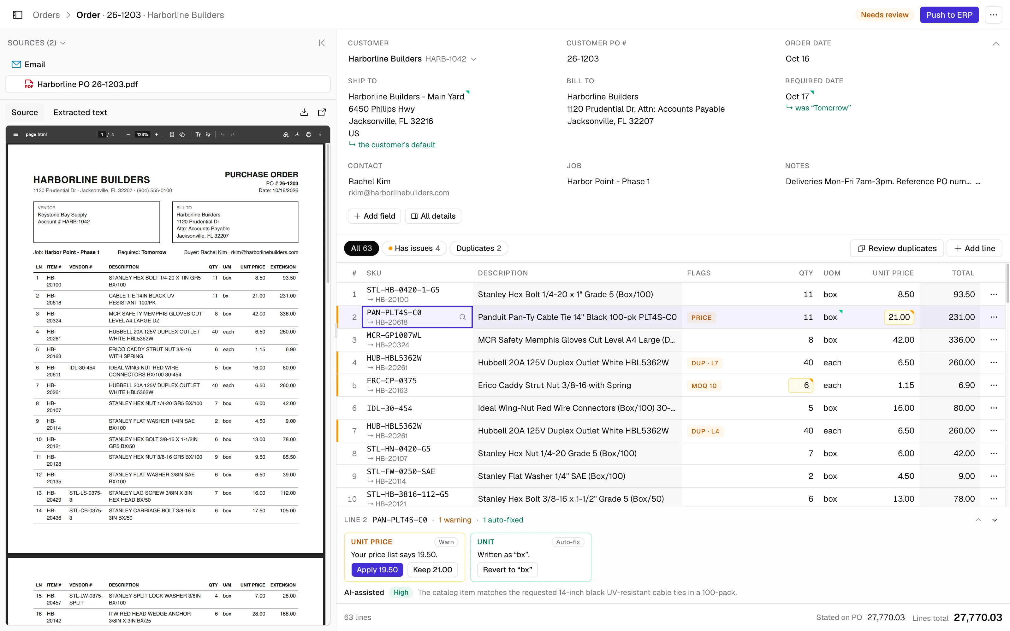This screenshot has width=1010, height=631.
Task: Go to next line issue
Action: pos(995,520)
